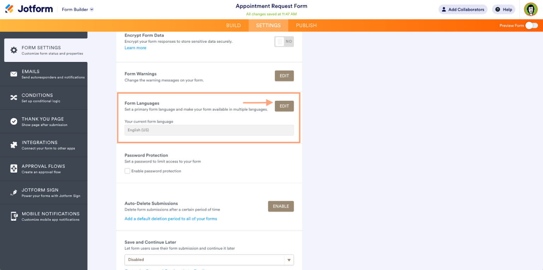The image size is (543, 270).
Task: Edit the Form Languages settings
Action: point(284,106)
